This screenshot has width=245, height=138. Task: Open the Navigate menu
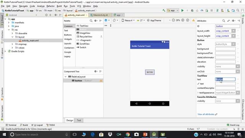(x=23, y=6)
